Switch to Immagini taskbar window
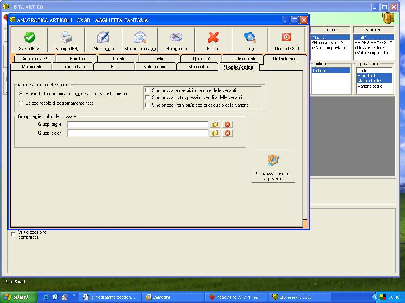The height and width of the screenshot is (303, 405). [173, 297]
